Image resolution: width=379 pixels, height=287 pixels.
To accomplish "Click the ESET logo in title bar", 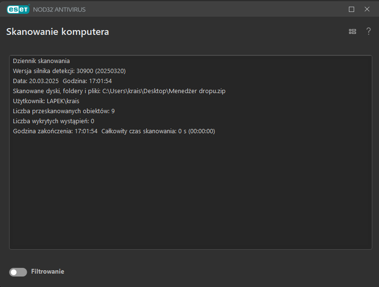I will click(18, 9).
